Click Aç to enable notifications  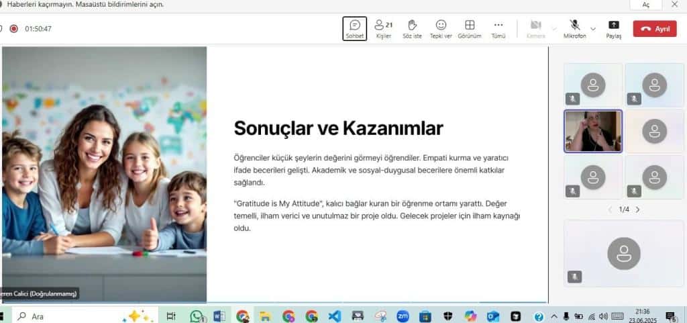tap(646, 4)
